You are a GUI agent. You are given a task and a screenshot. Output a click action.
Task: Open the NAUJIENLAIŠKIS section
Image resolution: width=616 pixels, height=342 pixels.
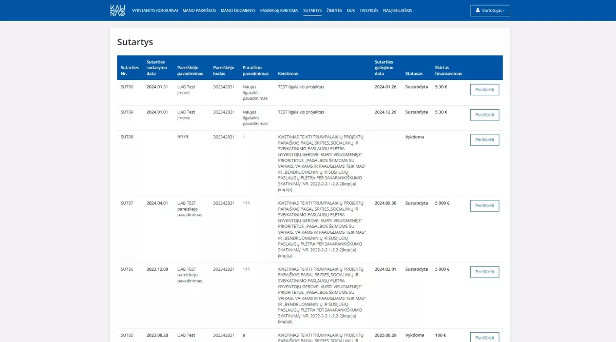click(397, 10)
